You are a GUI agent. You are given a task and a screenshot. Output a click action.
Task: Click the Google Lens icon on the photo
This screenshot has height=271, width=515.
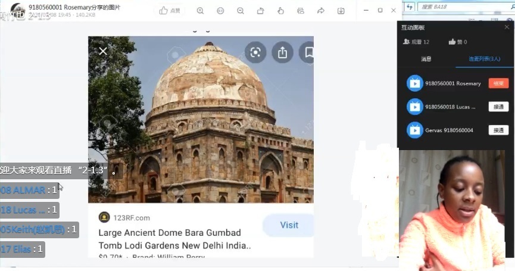tap(255, 52)
